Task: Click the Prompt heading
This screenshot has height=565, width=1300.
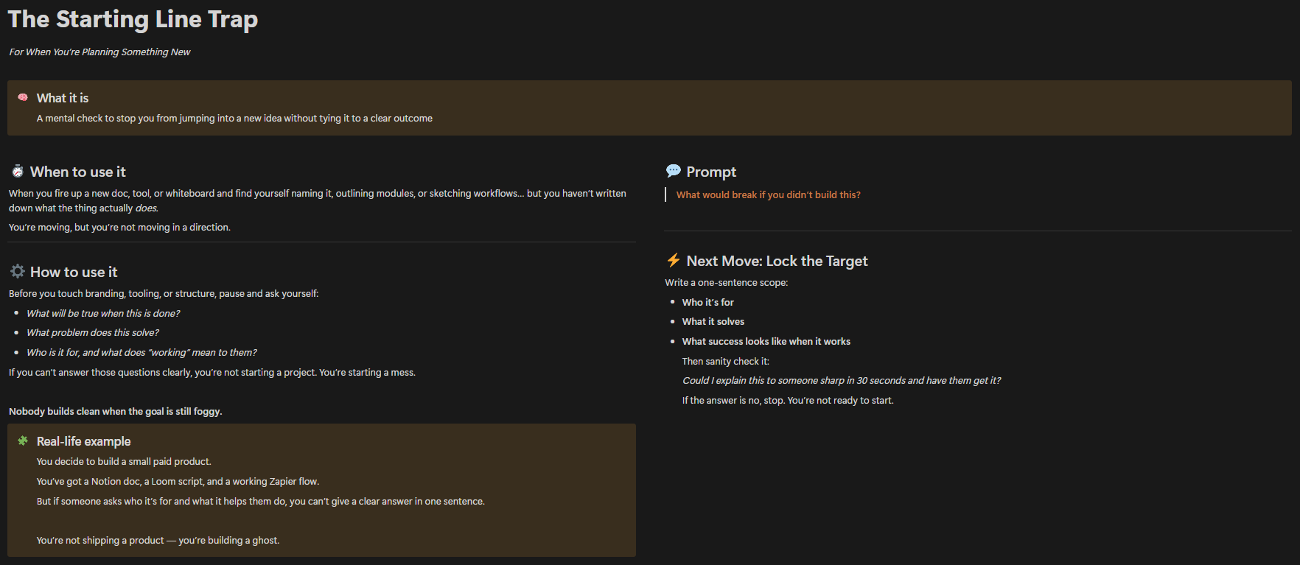Action: pos(711,172)
